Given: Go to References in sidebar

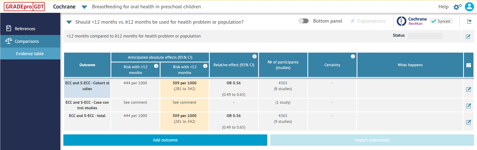Looking at the screenshot, I should click(x=25, y=29).
